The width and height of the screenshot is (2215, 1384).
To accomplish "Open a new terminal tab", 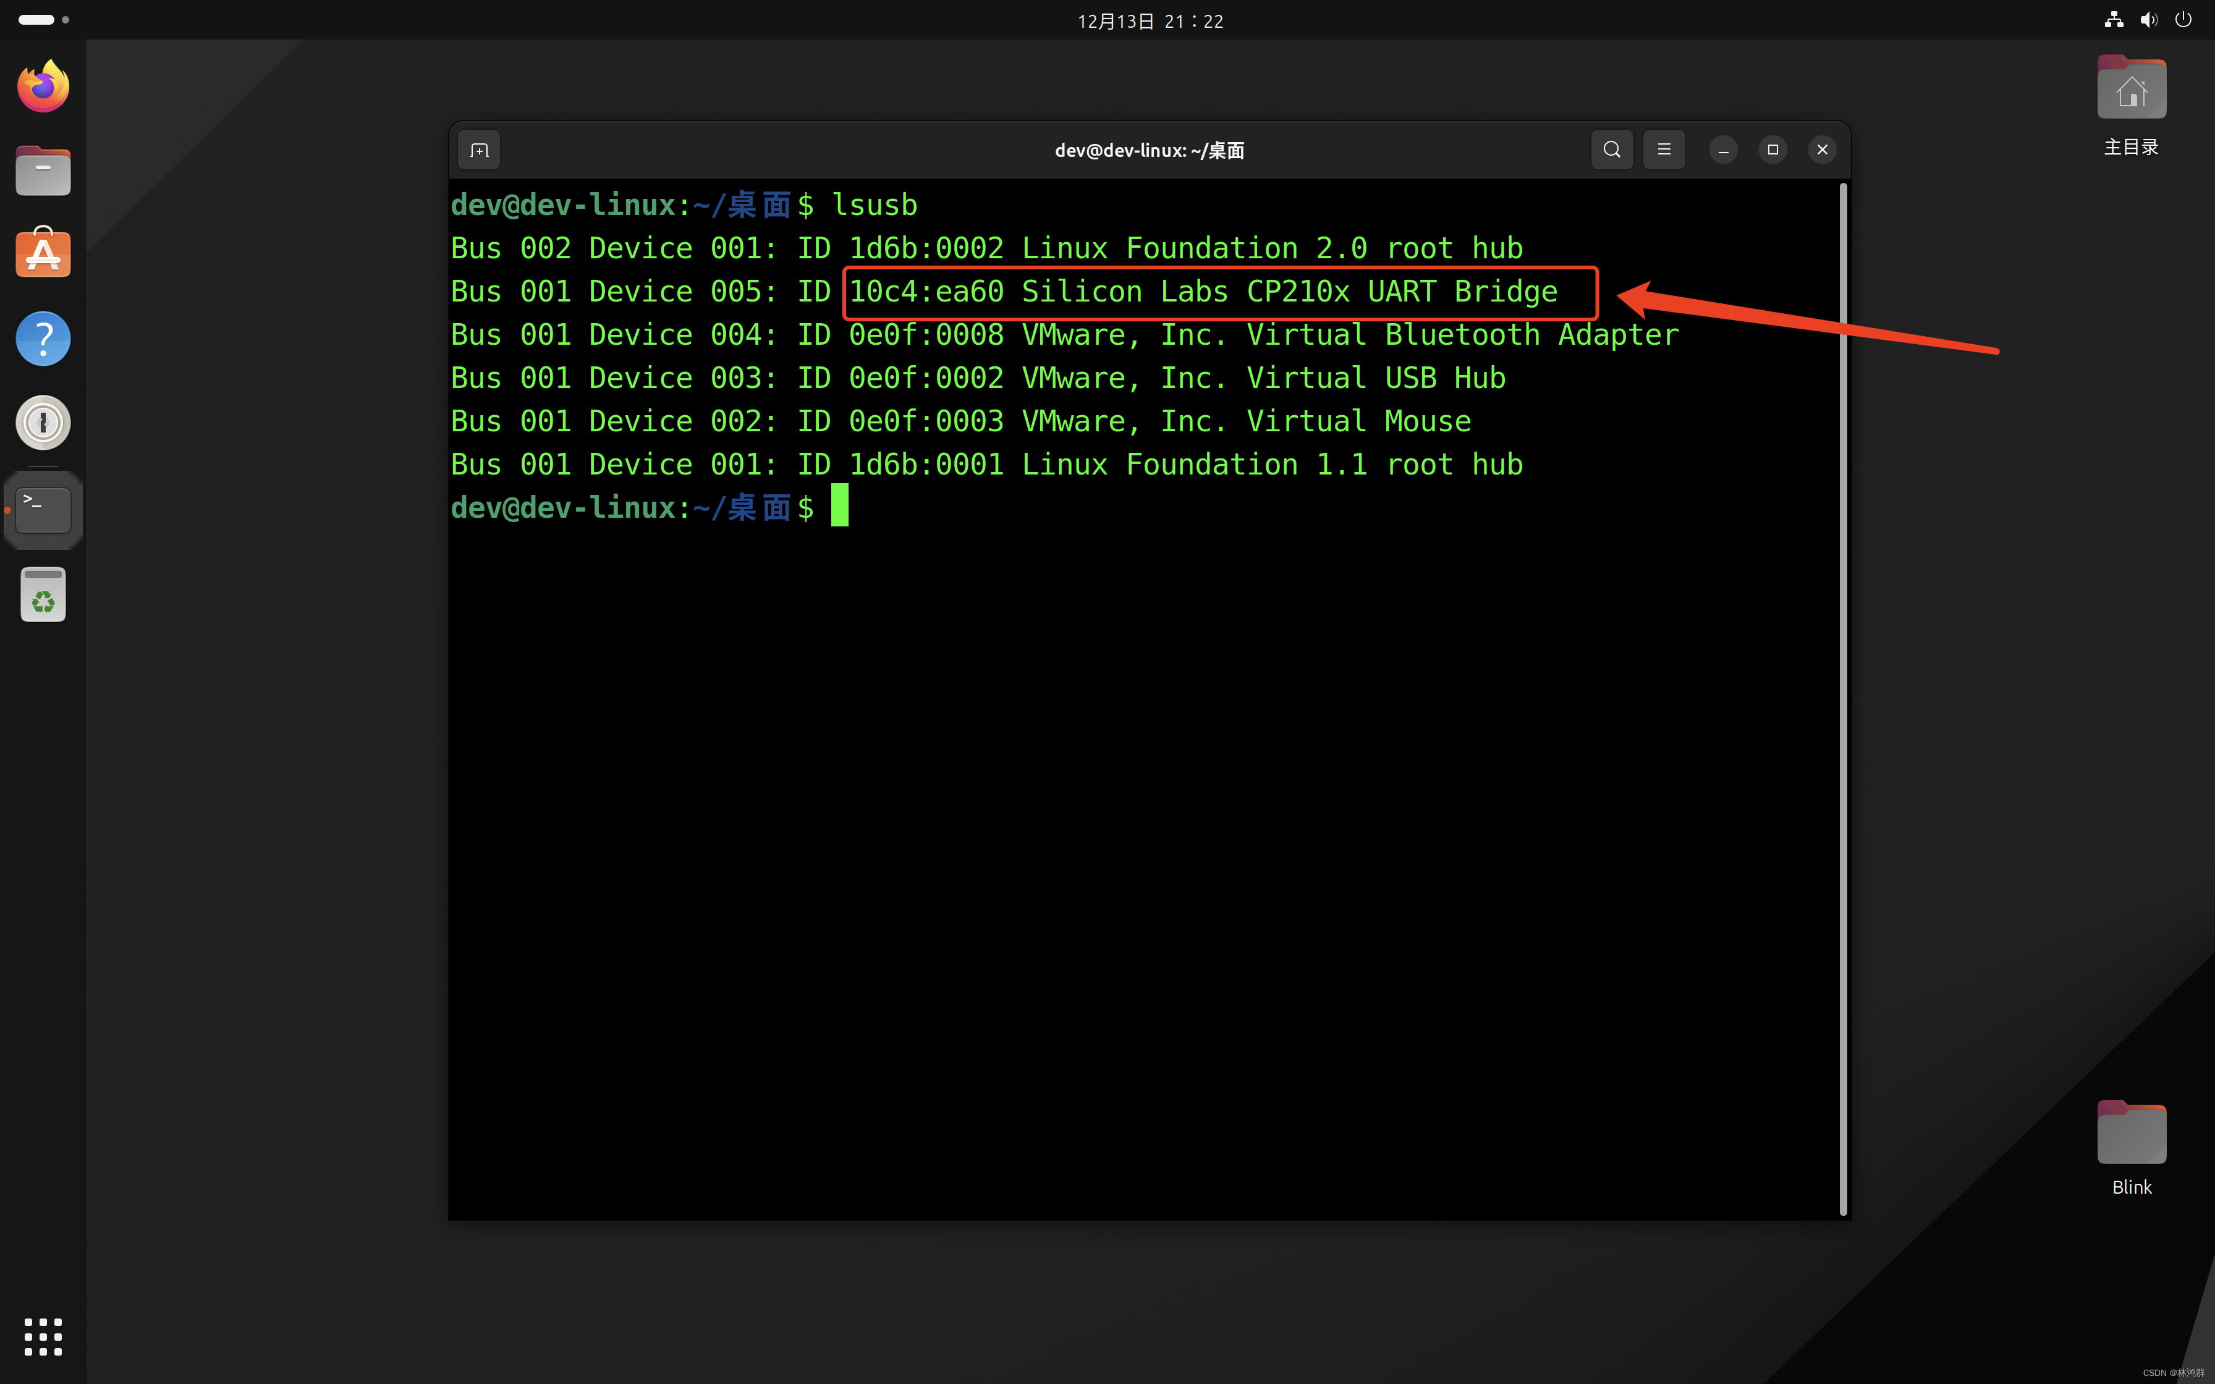I will click(x=480, y=150).
